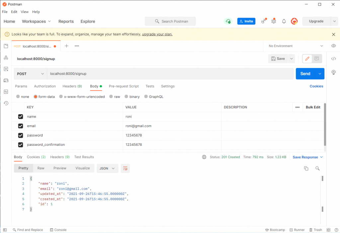Screen dimensions: 340x233
Task: Open the Edit menu
Action: [x=14, y=12]
